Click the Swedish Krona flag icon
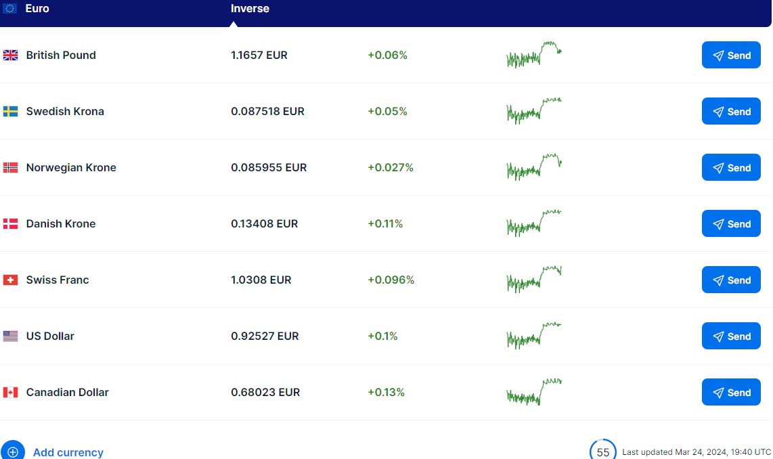Image resolution: width=773 pixels, height=459 pixels. point(10,112)
